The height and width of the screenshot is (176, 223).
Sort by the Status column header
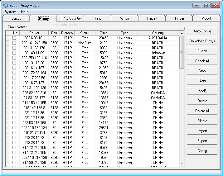[85, 33]
